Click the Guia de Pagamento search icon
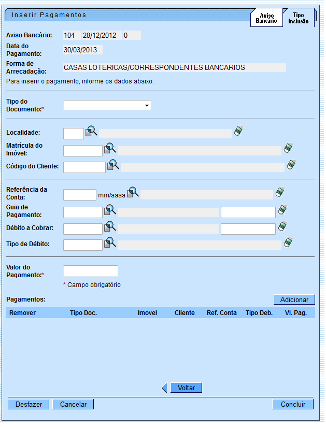This screenshot has width=326, height=429. (110, 210)
